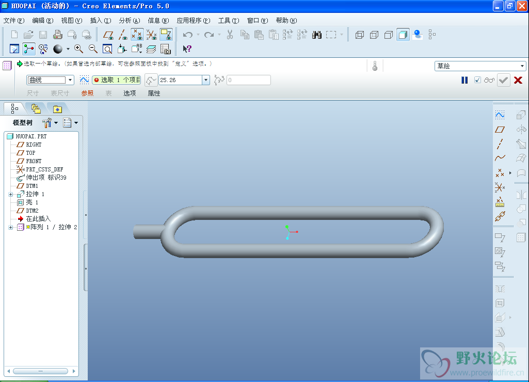Open the 文件(F) menu
The width and height of the screenshot is (529, 382).
(x=14, y=21)
